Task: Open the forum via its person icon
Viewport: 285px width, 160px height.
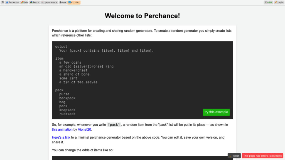Action: click(12, 2)
